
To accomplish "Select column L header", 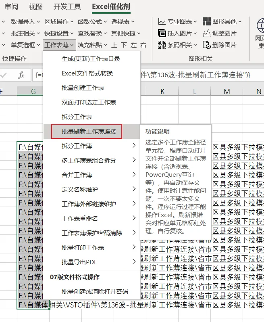I will (x=194, y=91).
